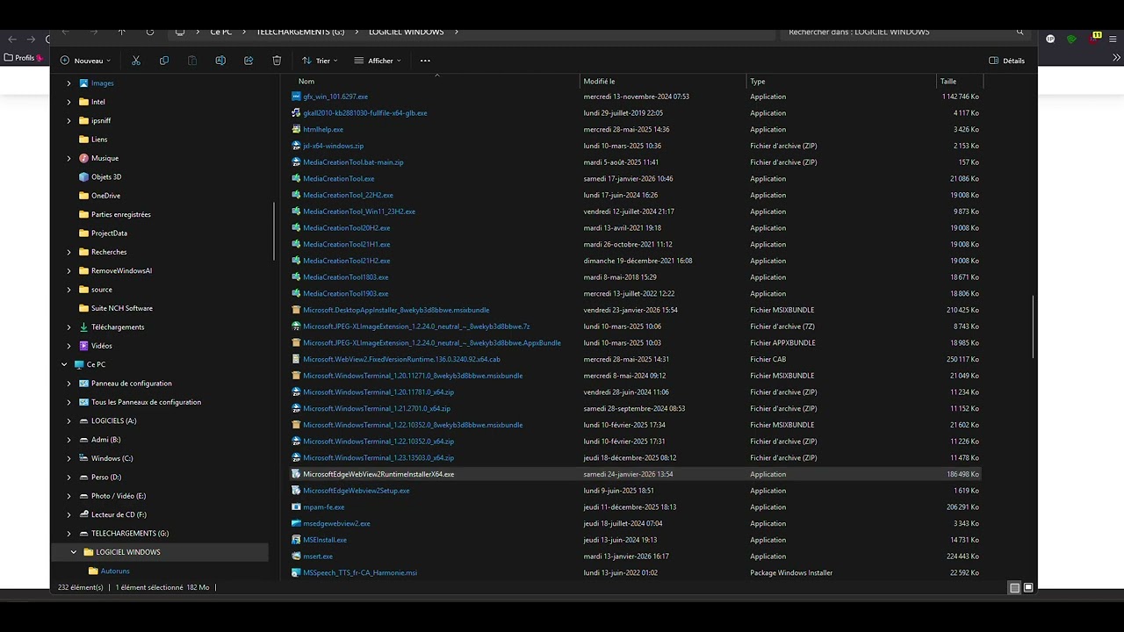Image resolution: width=1124 pixels, height=632 pixels.
Task: Expand the Perso (D:) drive node
Action: [69, 478]
